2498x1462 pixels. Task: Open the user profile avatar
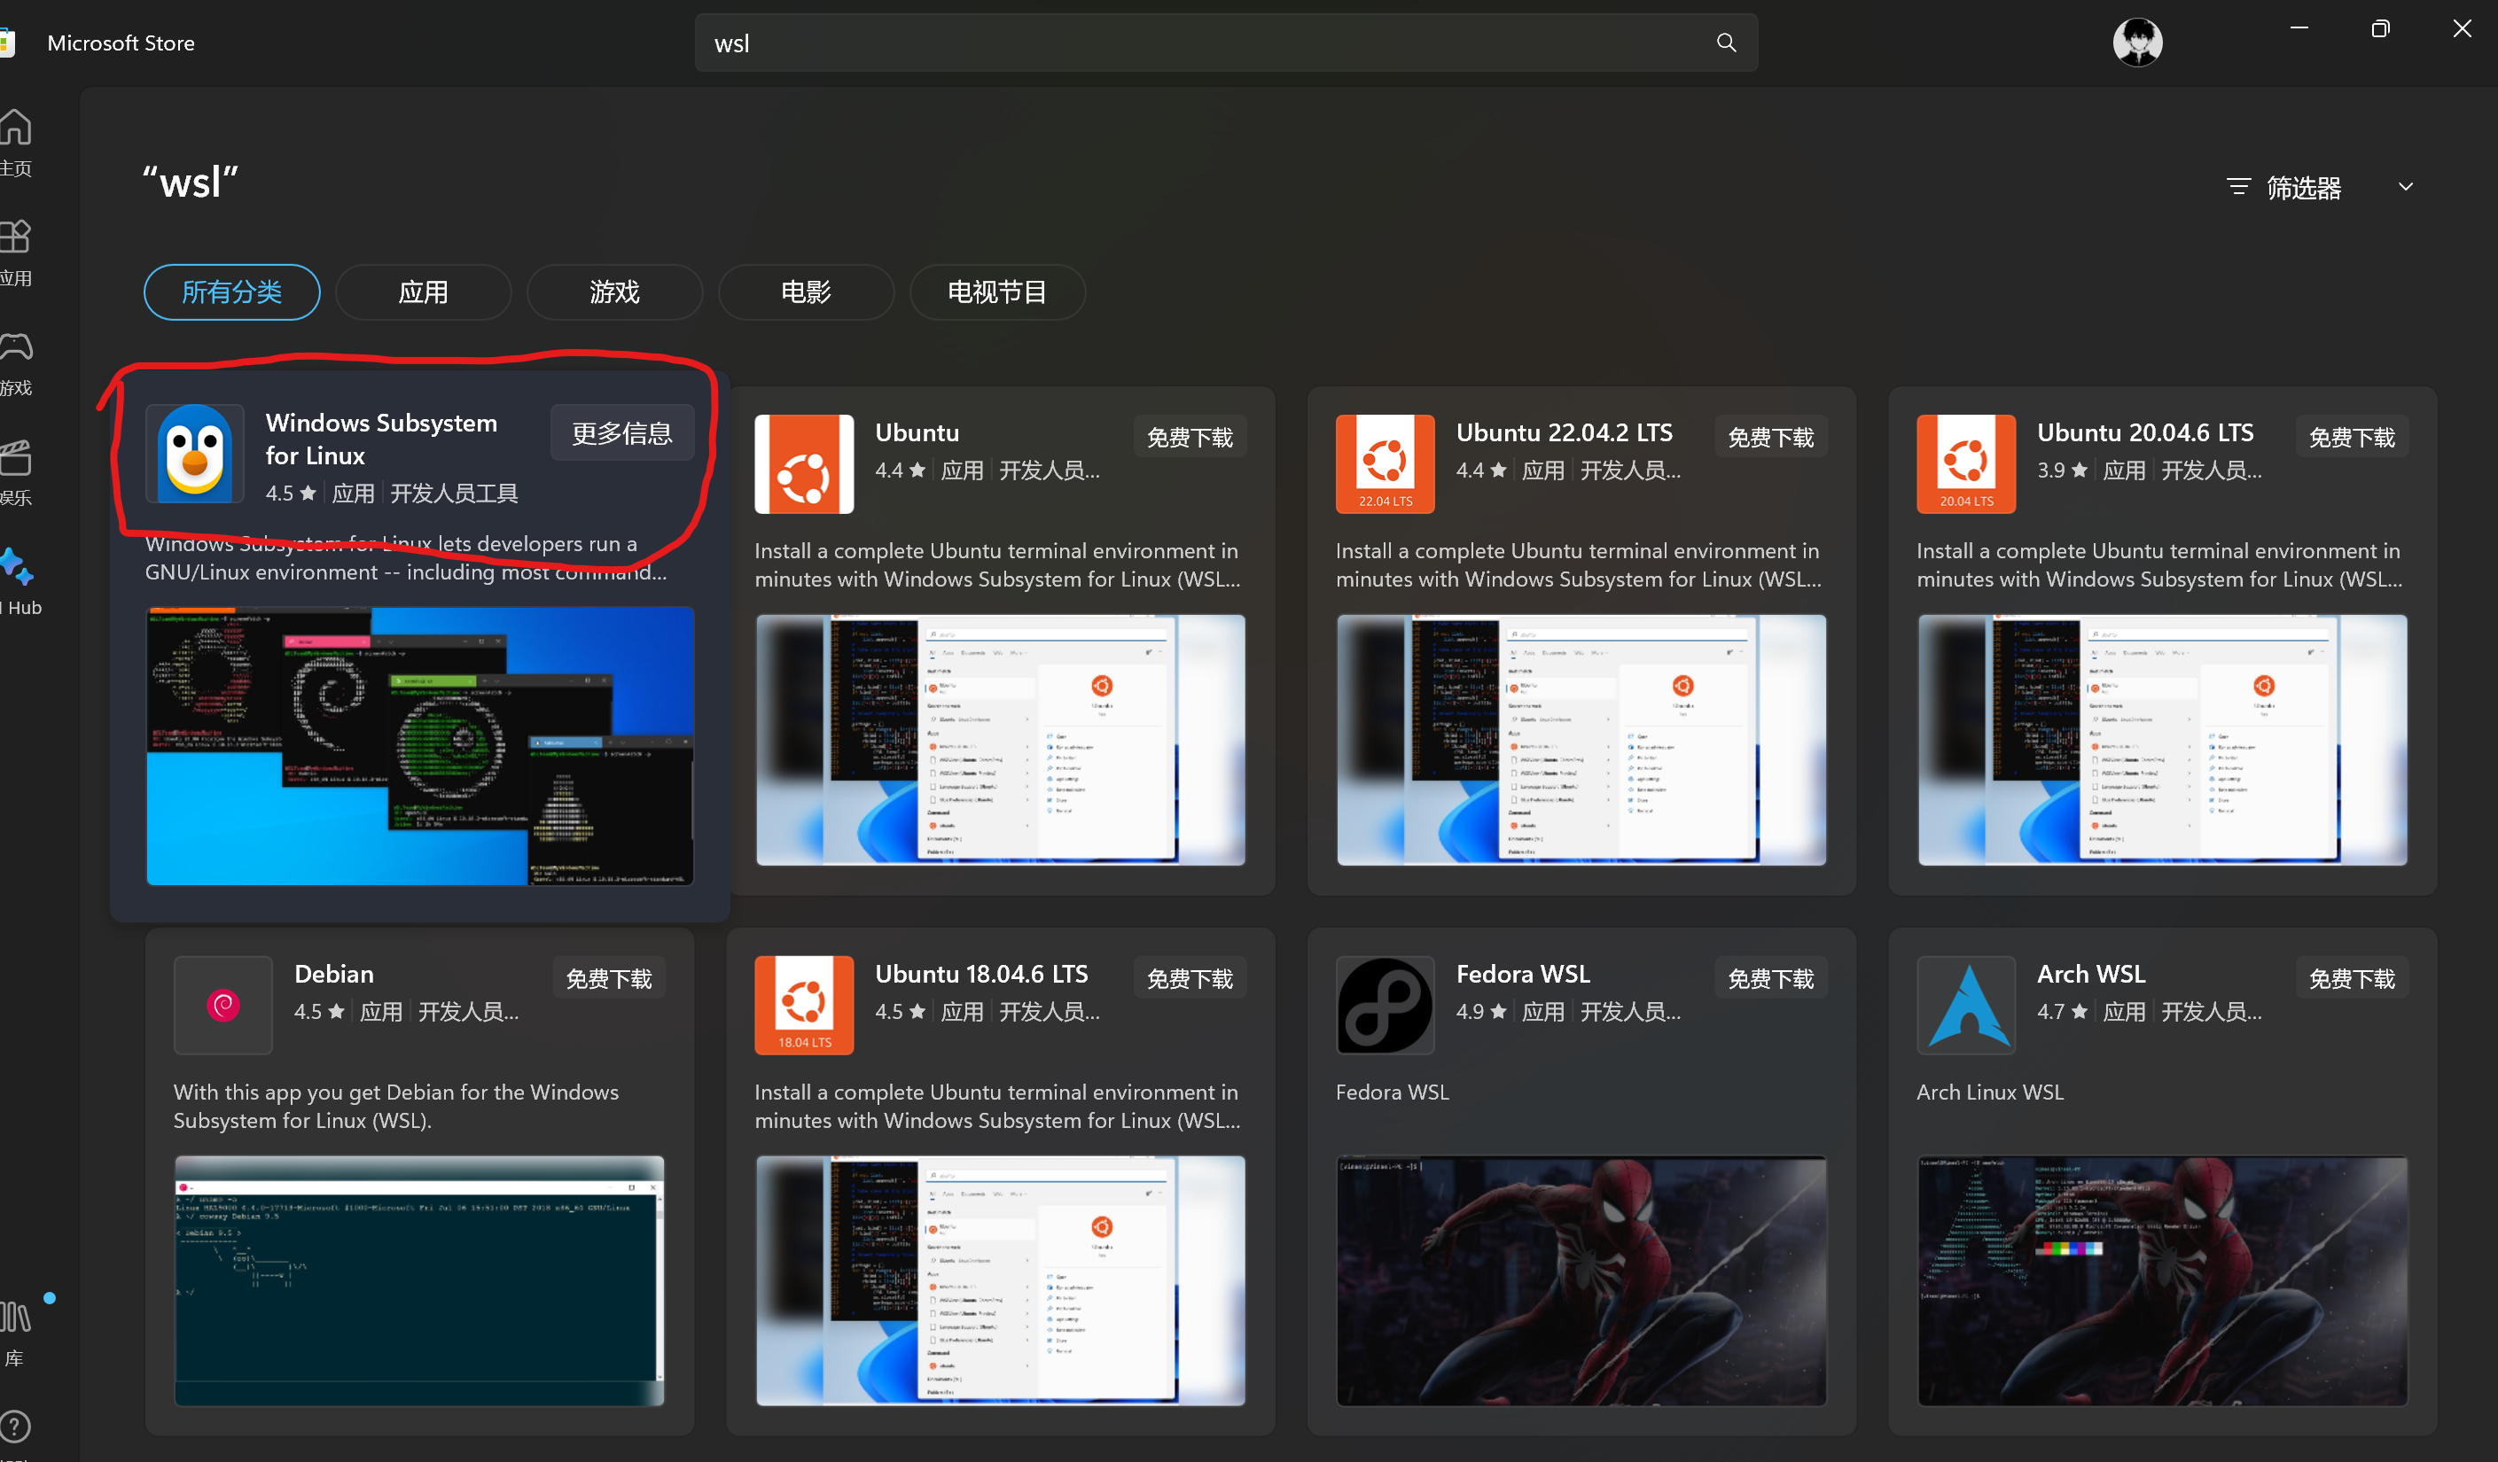2136,43
